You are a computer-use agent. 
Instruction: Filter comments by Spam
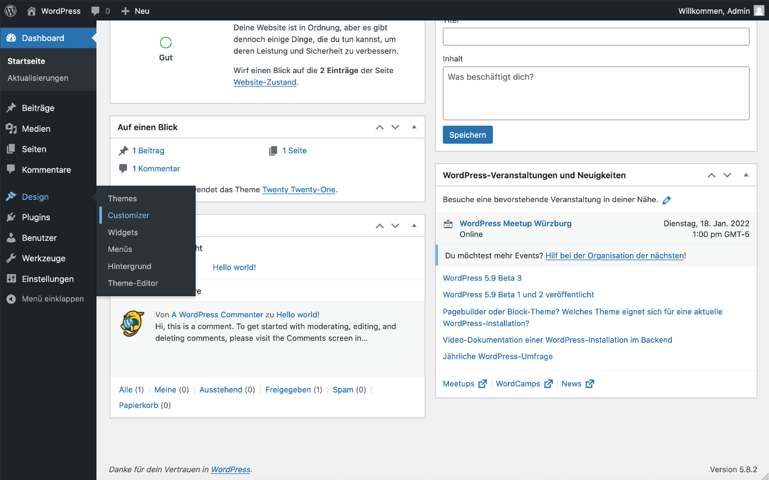[x=343, y=390]
